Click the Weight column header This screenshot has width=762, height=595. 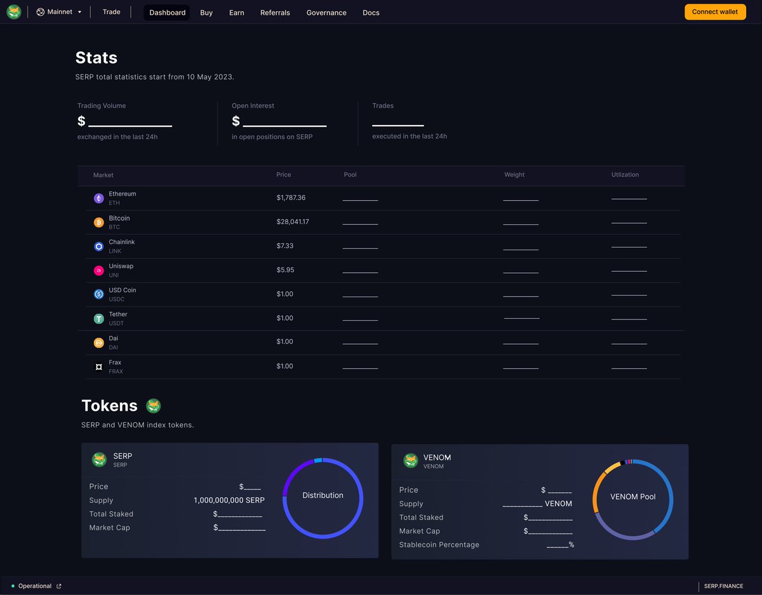coord(514,175)
